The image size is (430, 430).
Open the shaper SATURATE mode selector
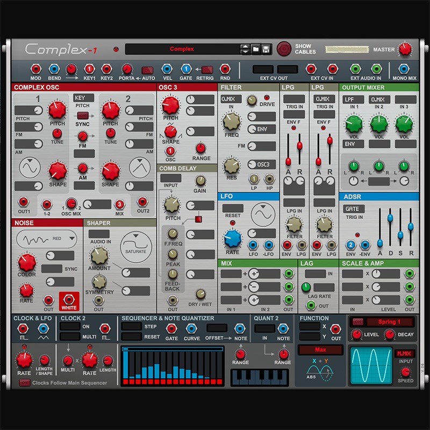point(136,247)
